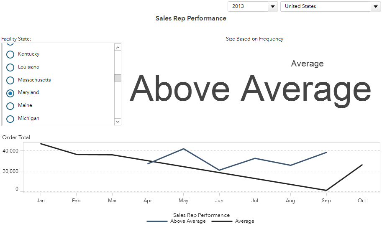
Task: Select the Michigan radio button
Action: click(10, 119)
